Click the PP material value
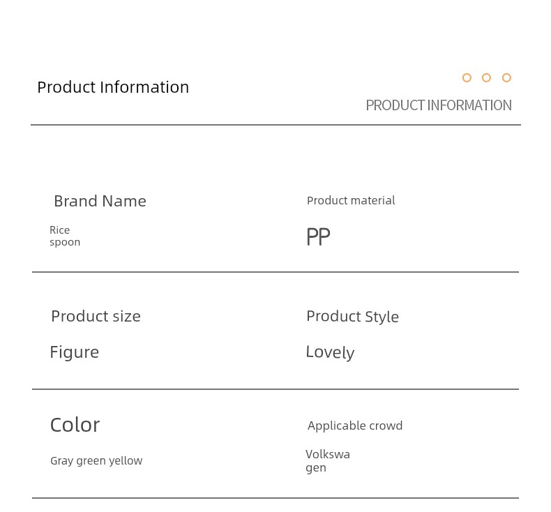The width and height of the screenshot is (551, 512). pyautogui.click(x=318, y=236)
